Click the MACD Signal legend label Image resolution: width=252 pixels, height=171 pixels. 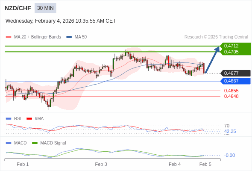coord(53,143)
